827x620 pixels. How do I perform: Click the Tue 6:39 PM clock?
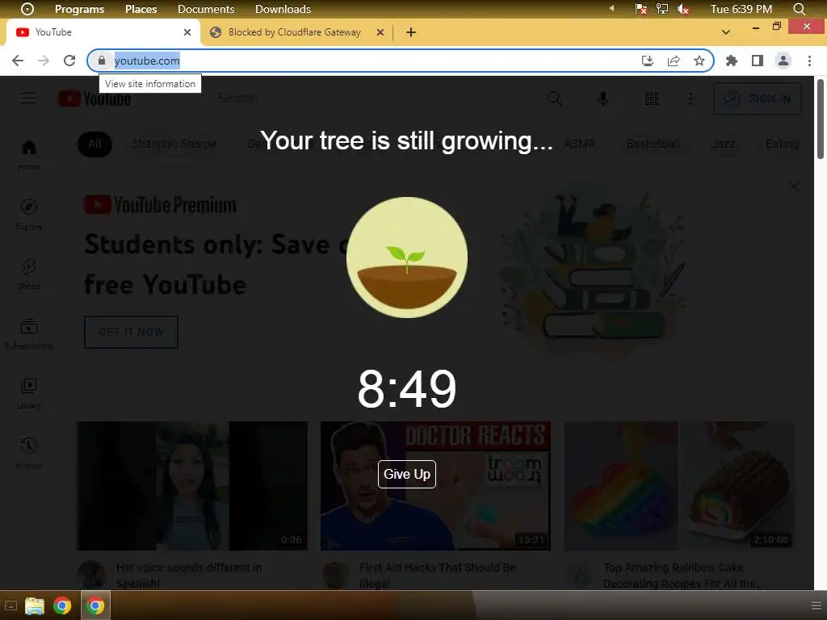pos(741,9)
